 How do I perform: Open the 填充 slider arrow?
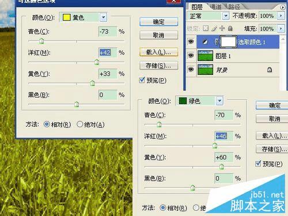point(281,29)
